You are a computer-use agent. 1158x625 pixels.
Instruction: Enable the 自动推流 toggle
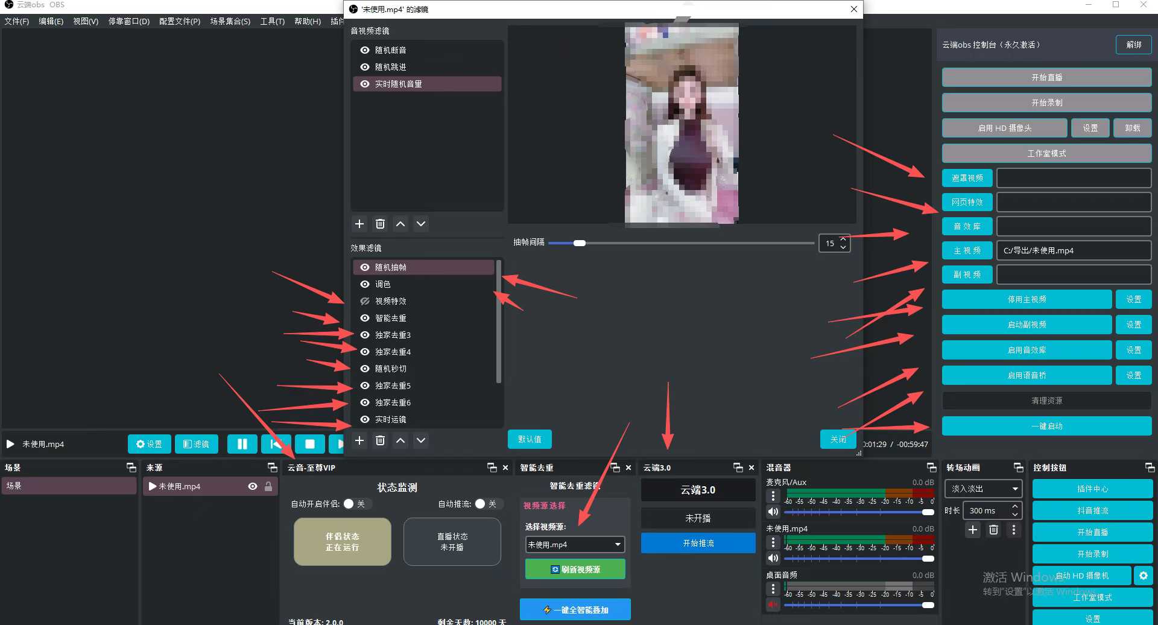(x=480, y=504)
